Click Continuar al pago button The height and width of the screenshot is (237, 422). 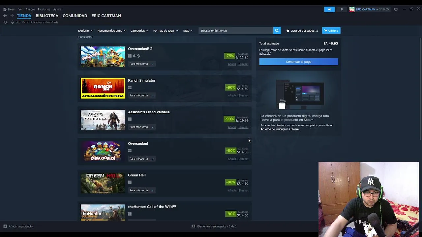click(x=298, y=62)
